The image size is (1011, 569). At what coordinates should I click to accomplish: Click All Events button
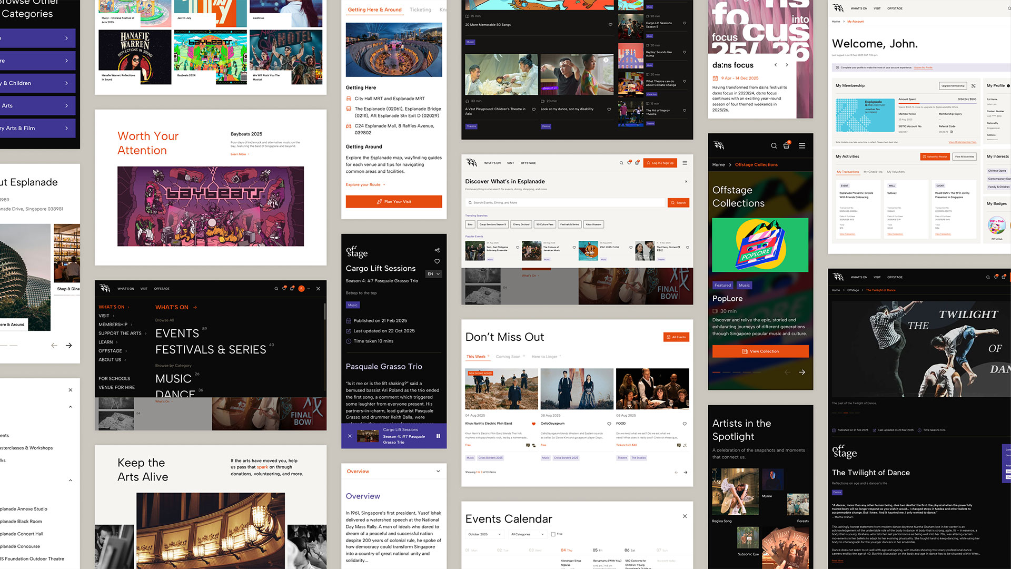[x=676, y=337]
